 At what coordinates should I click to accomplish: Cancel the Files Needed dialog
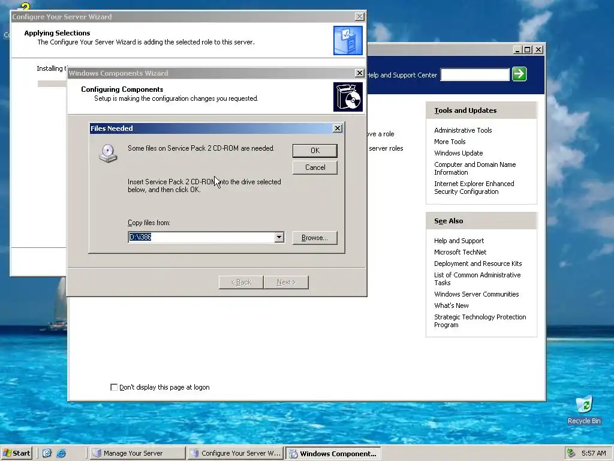(315, 167)
